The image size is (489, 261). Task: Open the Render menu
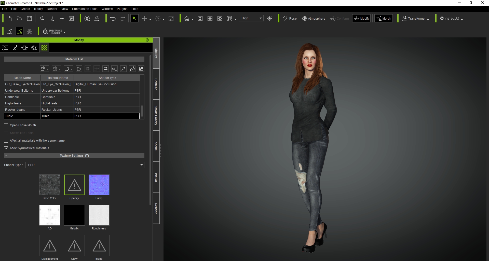[52, 9]
